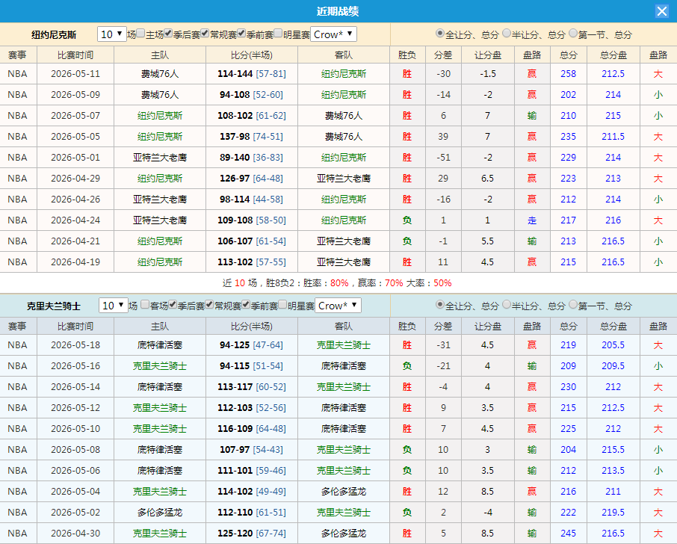Select 全让分、总分 radio in 纽约尼克斯 section
This screenshot has height=544, width=677.
click(x=440, y=33)
